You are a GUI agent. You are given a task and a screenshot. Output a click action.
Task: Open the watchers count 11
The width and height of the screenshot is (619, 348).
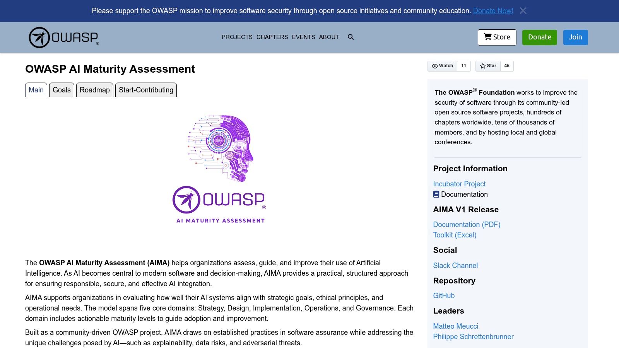[464, 66]
